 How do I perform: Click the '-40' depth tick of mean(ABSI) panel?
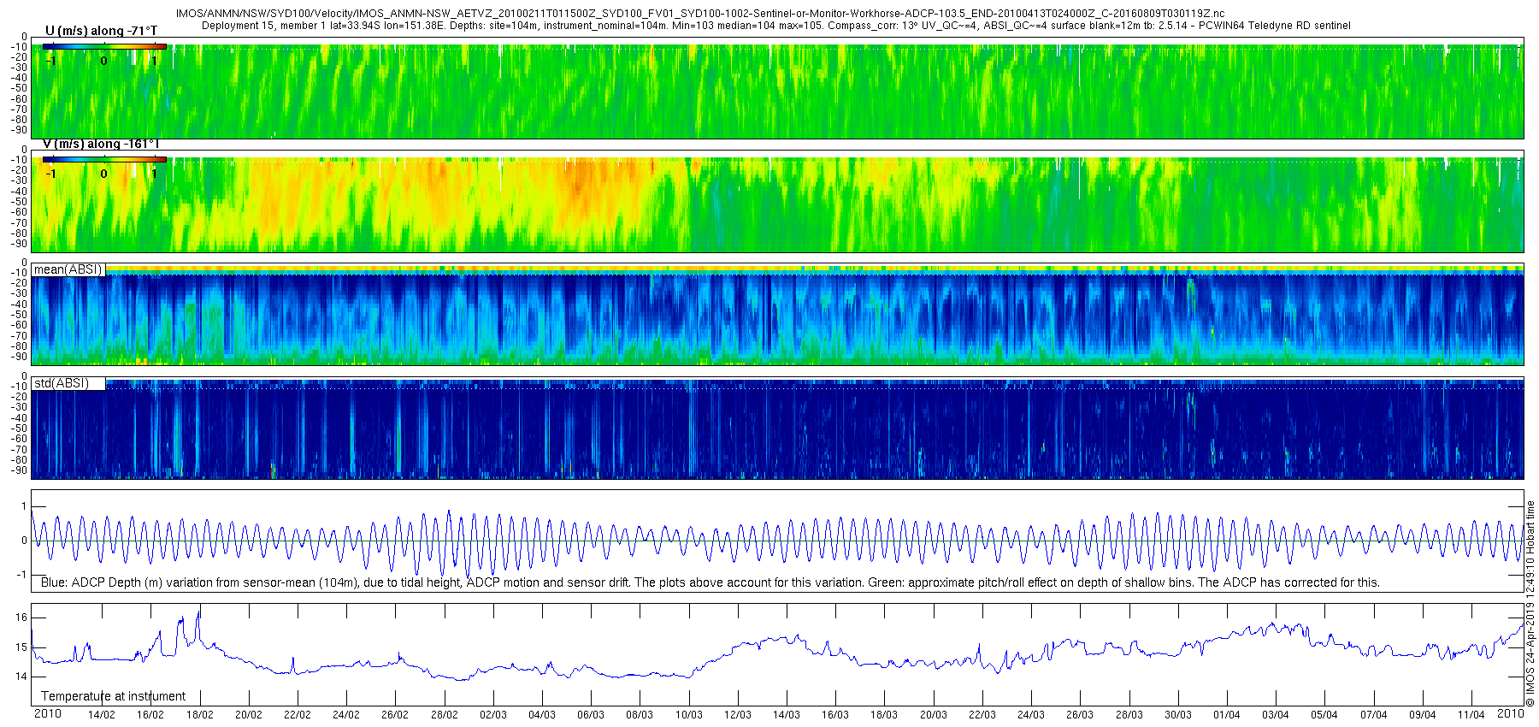[19, 304]
